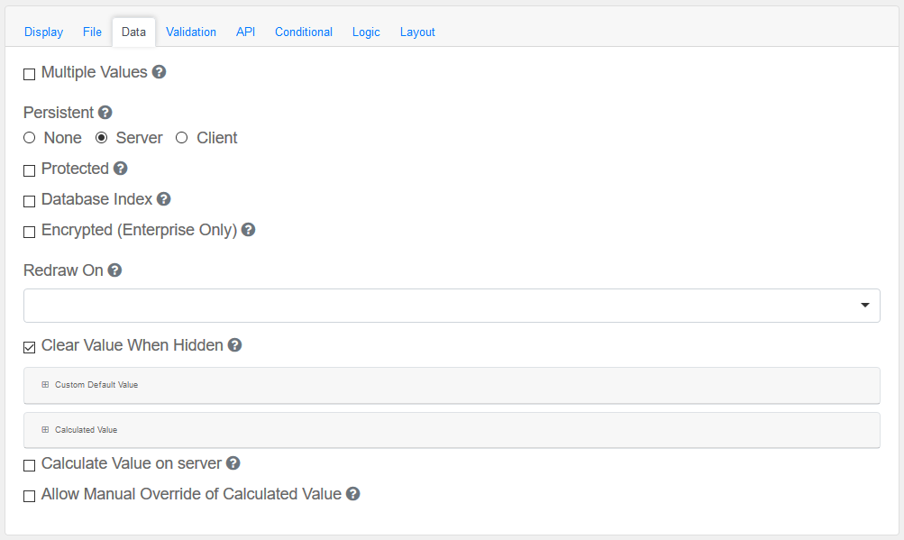This screenshot has height=540, width=904.
Task: Enable the Multiple Values checkbox
Action: click(30, 74)
